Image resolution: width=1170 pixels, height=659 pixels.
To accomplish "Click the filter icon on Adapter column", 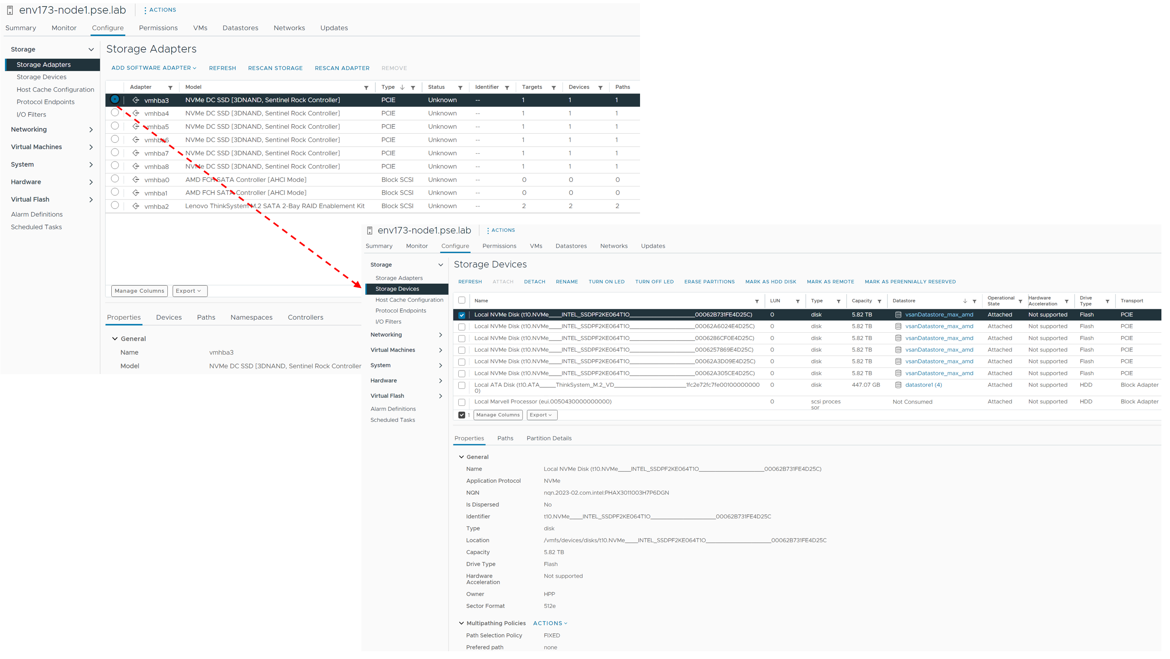I will tap(170, 87).
